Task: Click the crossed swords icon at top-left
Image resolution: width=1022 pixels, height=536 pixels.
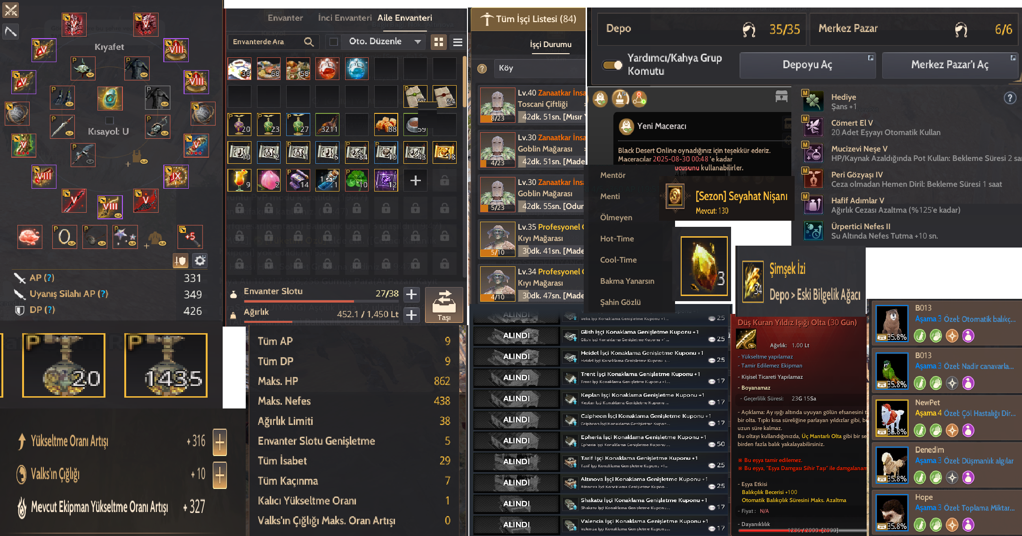Action: click(10, 10)
